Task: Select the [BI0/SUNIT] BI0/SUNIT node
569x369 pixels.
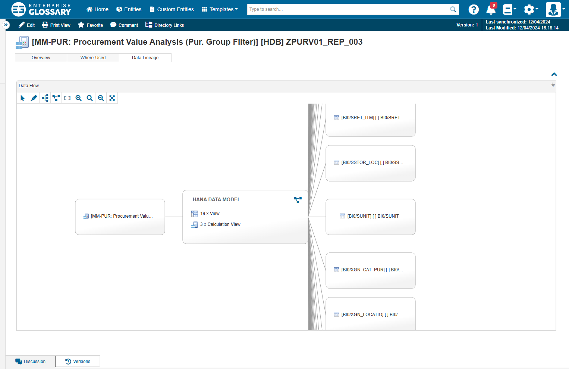Action: [371, 217]
